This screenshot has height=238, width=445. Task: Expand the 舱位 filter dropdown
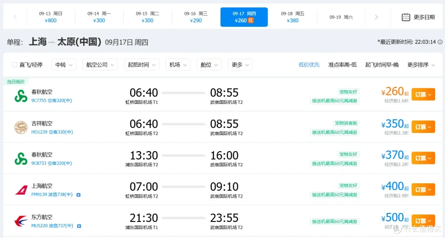(209, 65)
